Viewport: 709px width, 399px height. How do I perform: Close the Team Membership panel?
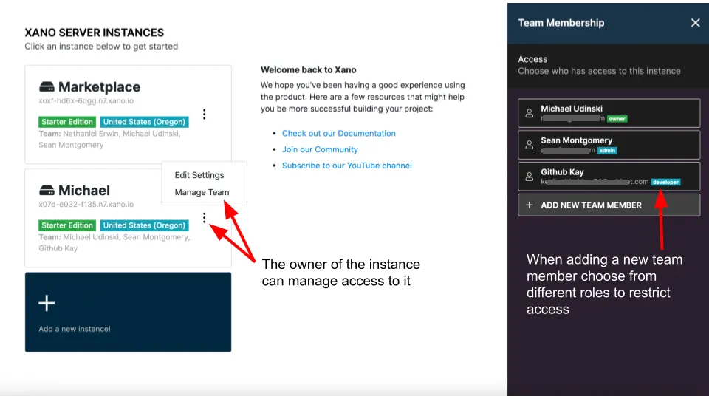coord(696,23)
